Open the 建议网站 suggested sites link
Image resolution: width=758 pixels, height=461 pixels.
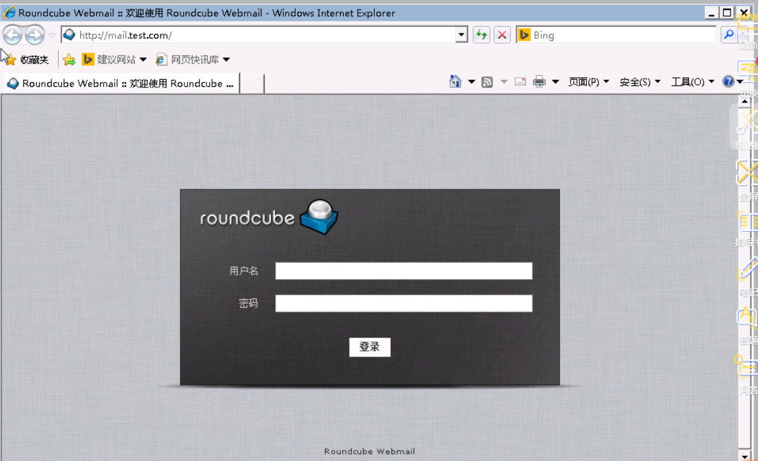[x=110, y=60]
